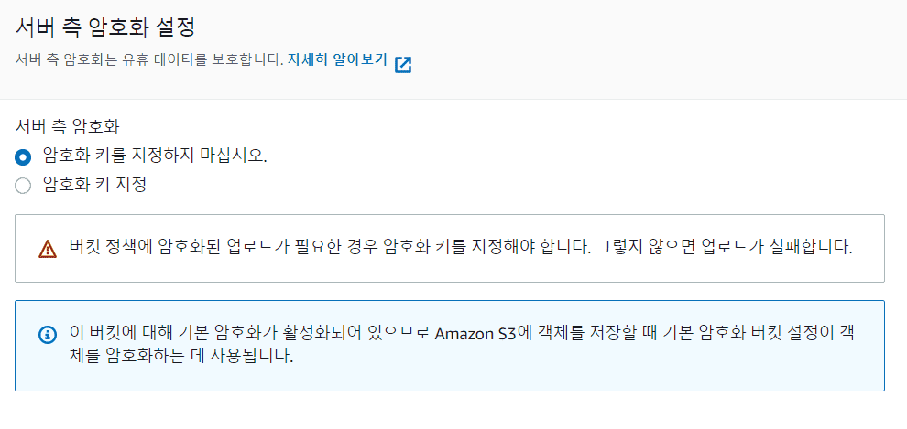Click the external link icon beside 자세히 알아보기
The width and height of the screenshot is (907, 429).
click(402, 64)
